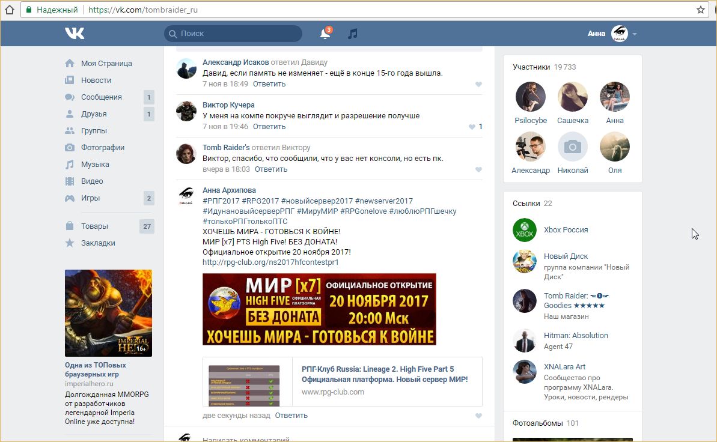Click the Xbox green logo icon
717x442 pixels.
click(x=525, y=230)
